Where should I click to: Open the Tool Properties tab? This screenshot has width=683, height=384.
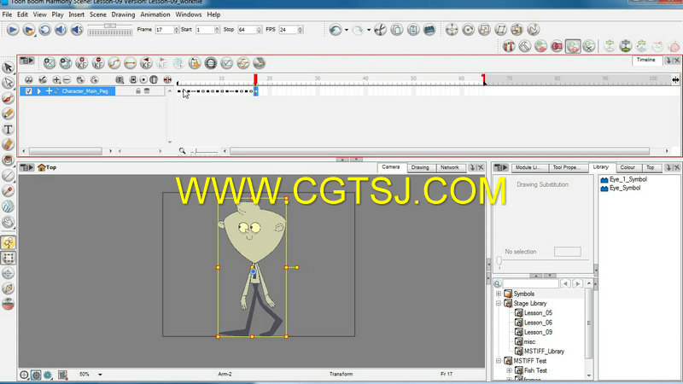point(567,167)
